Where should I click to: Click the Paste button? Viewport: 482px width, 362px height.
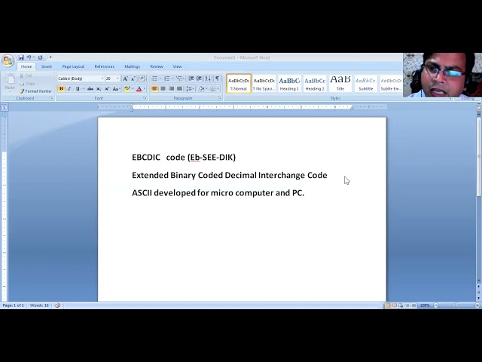click(10, 82)
